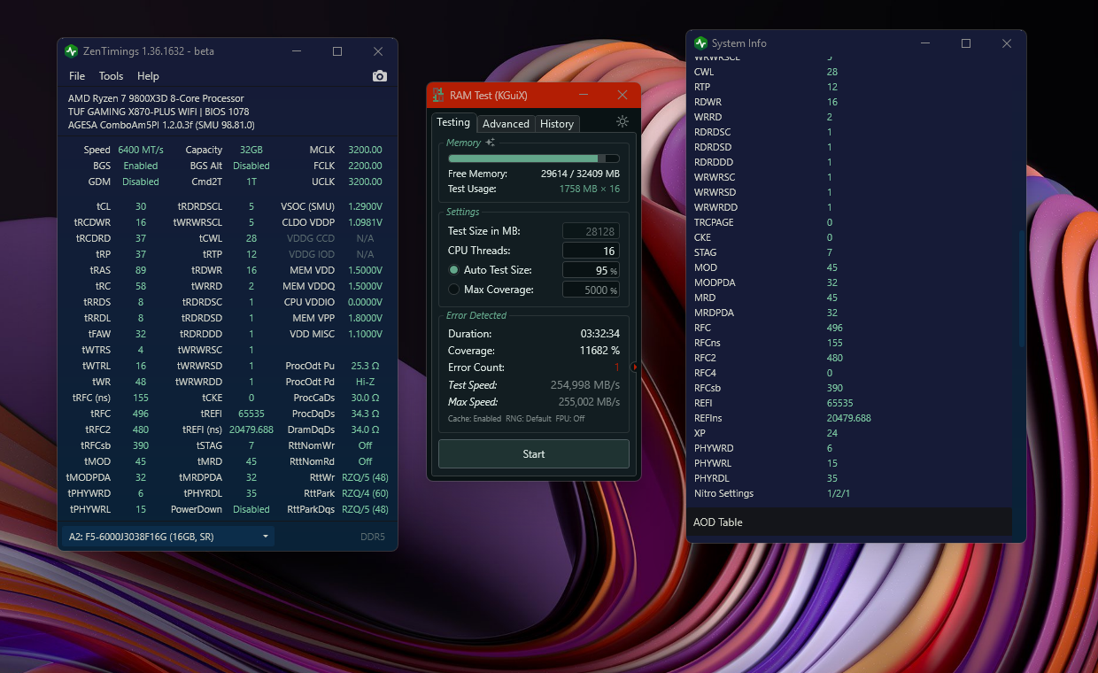Open the Tools menu in ZenTimings

[x=111, y=76]
